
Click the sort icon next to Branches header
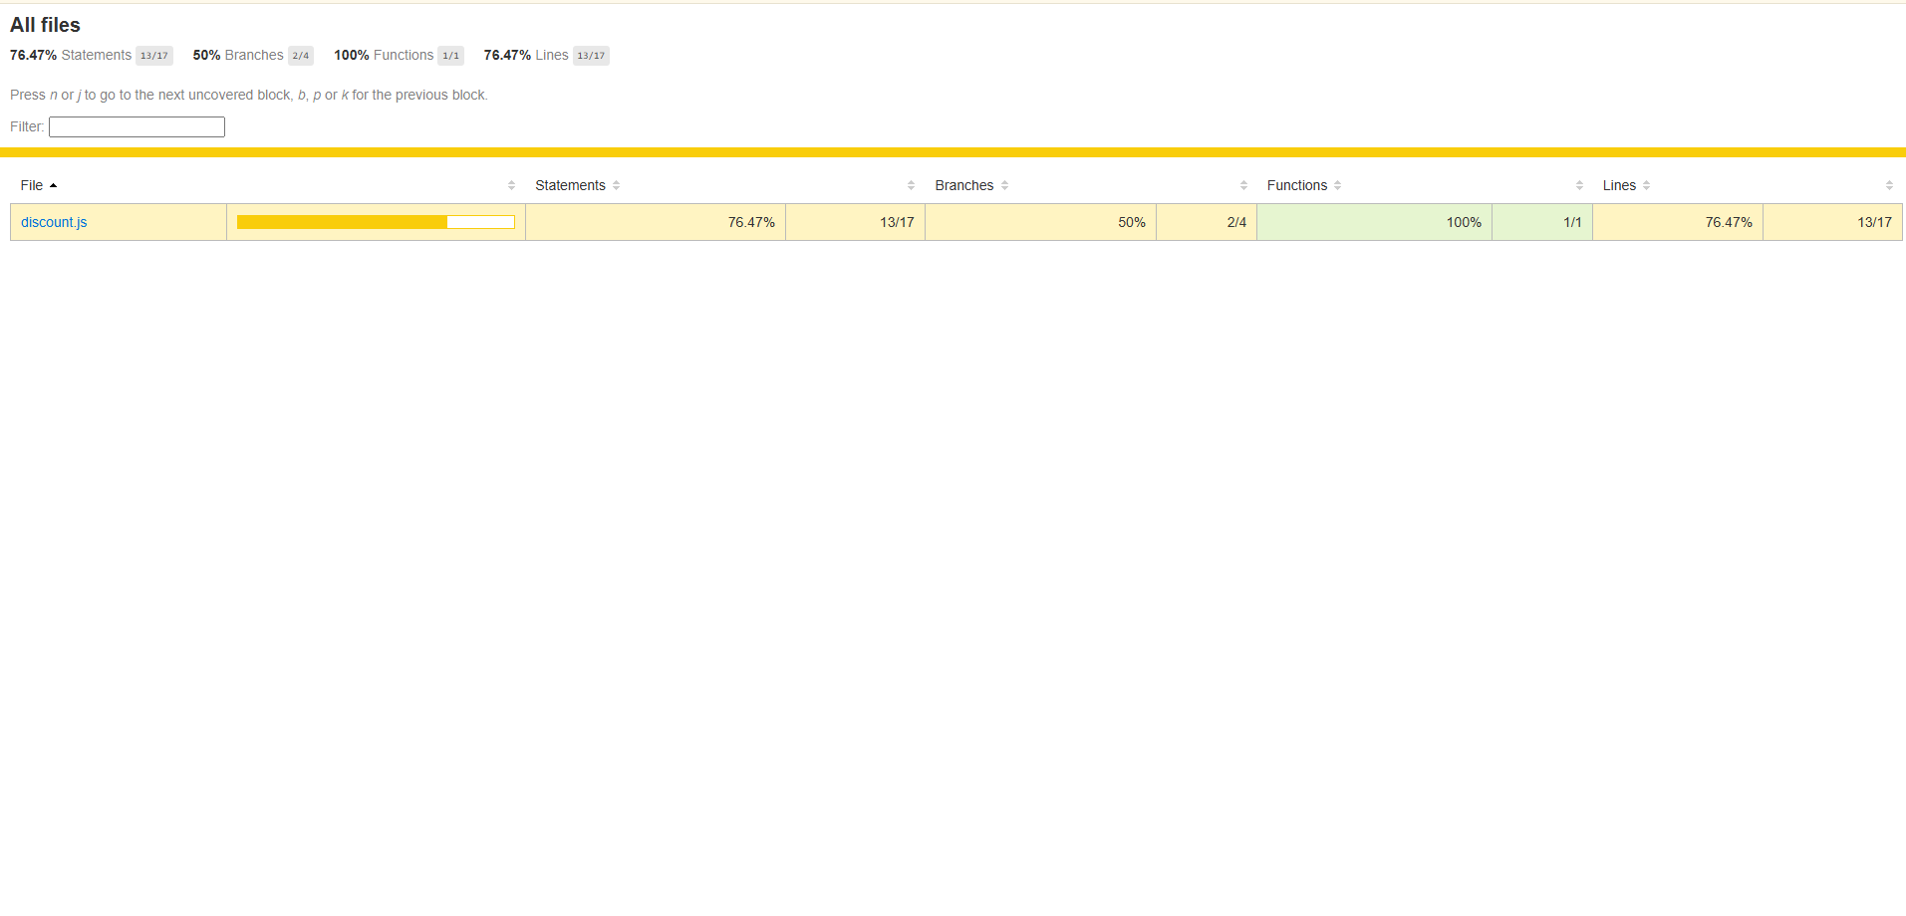coord(1004,185)
